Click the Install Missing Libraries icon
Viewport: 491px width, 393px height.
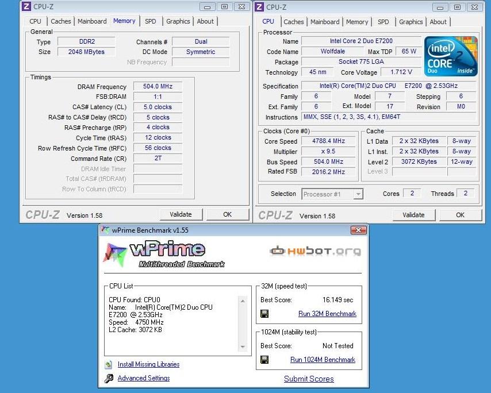click(x=108, y=364)
